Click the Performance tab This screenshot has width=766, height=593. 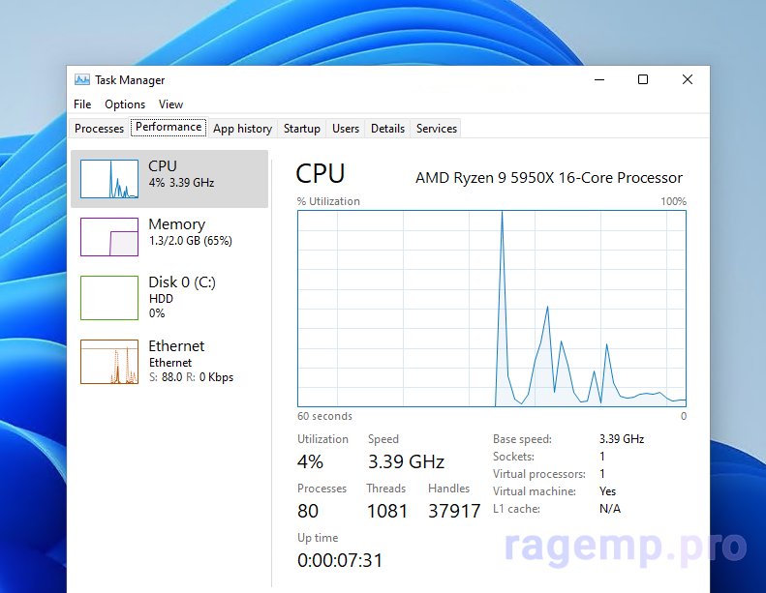tap(169, 128)
